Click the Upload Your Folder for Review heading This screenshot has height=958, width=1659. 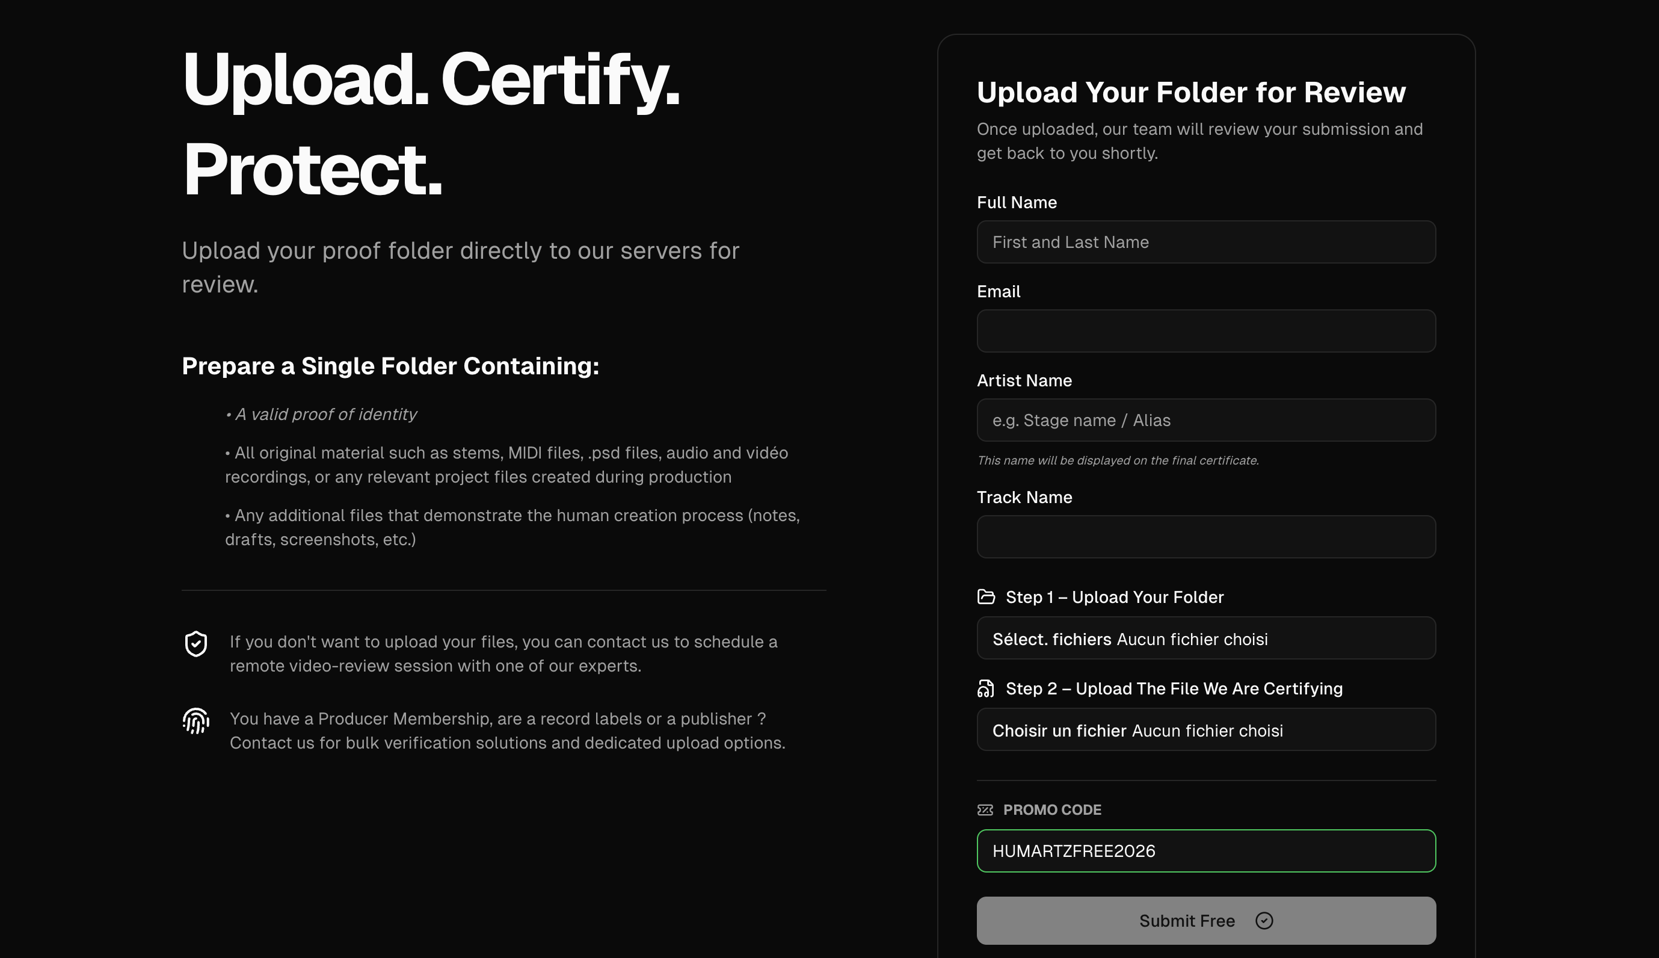tap(1191, 92)
